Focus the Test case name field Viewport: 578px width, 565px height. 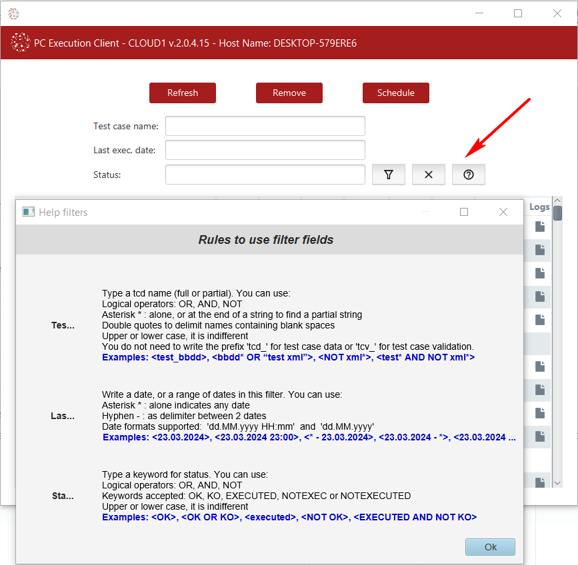(265, 126)
